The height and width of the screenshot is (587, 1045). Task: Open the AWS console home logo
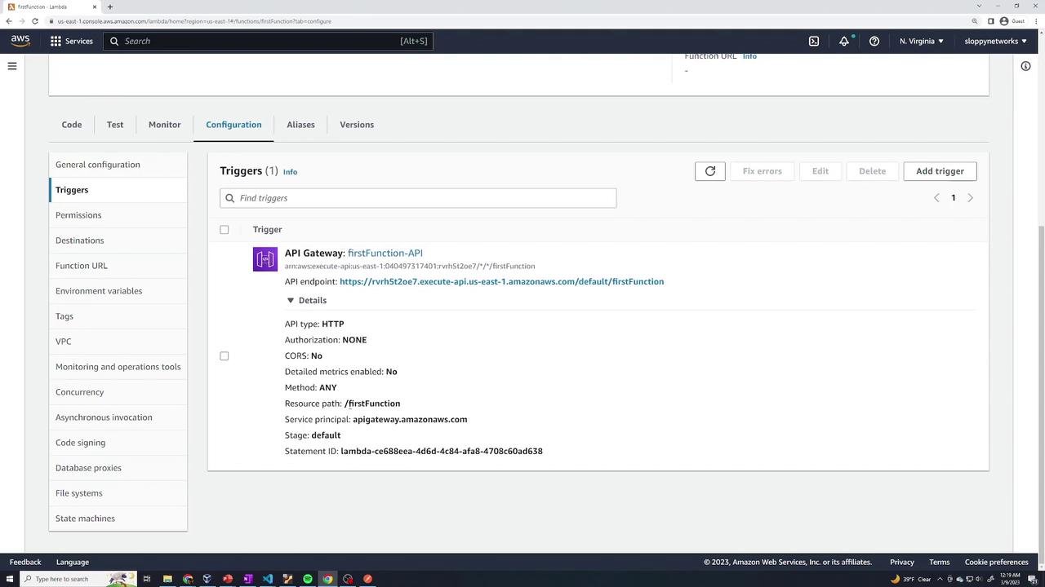click(x=20, y=41)
